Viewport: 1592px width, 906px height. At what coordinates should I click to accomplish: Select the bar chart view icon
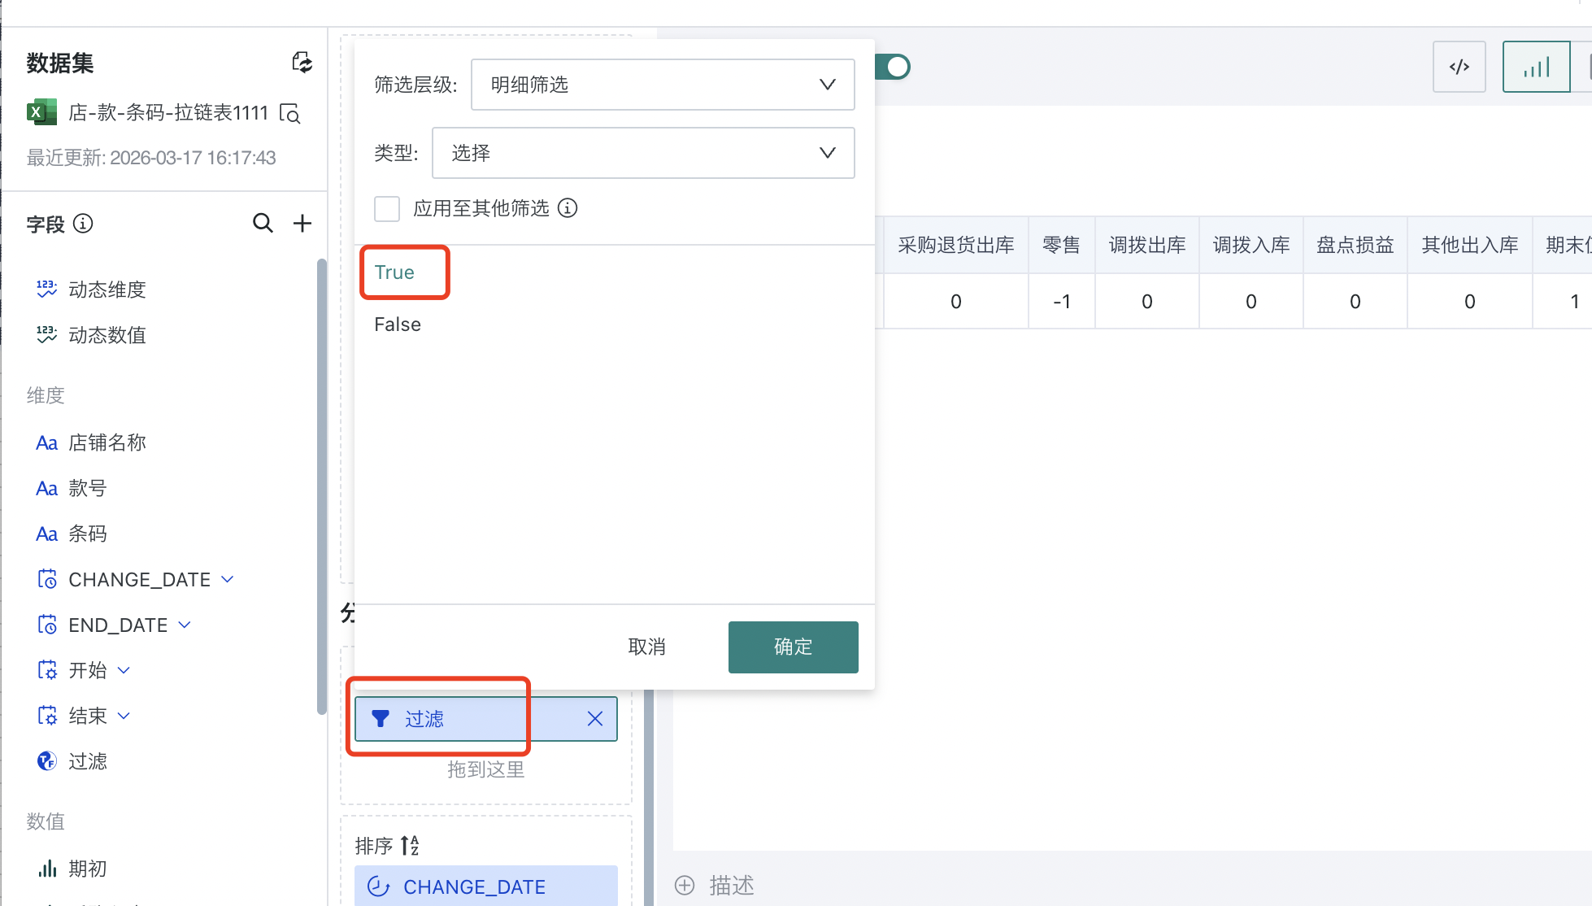pyautogui.click(x=1535, y=67)
